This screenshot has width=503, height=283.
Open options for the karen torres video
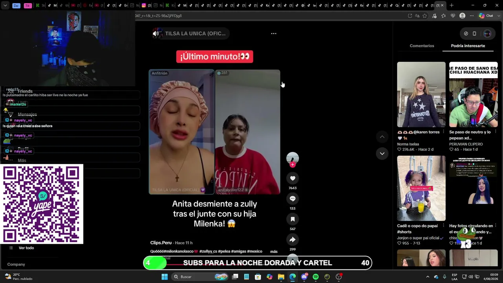[x=443, y=132]
